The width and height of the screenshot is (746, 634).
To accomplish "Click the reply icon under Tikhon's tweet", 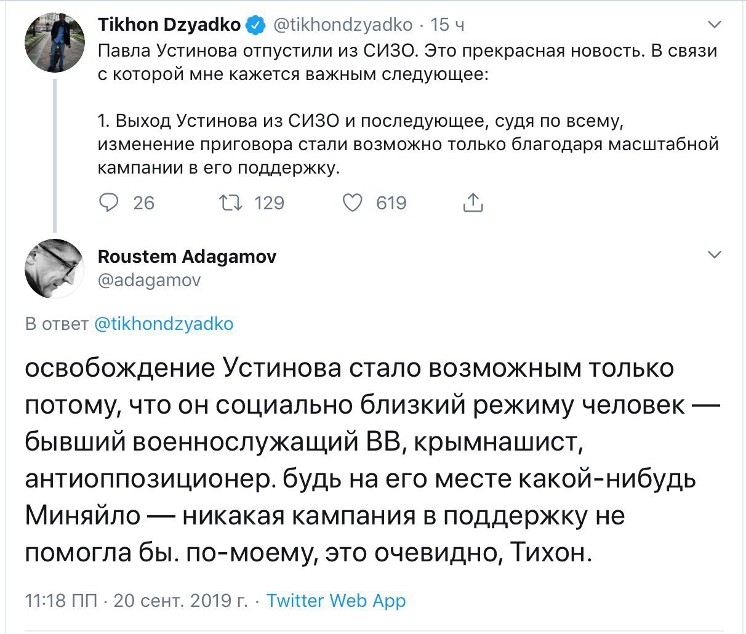I will click(109, 203).
